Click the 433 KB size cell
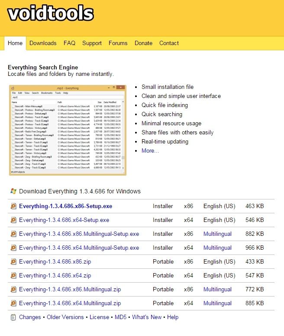 point(255,261)
